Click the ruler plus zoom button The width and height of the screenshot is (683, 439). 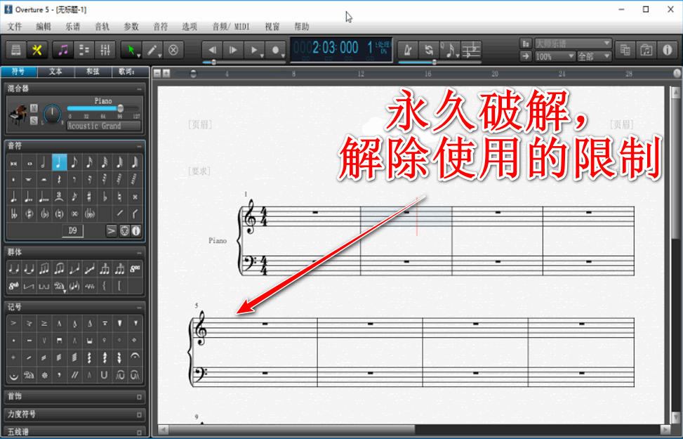(166, 73)
